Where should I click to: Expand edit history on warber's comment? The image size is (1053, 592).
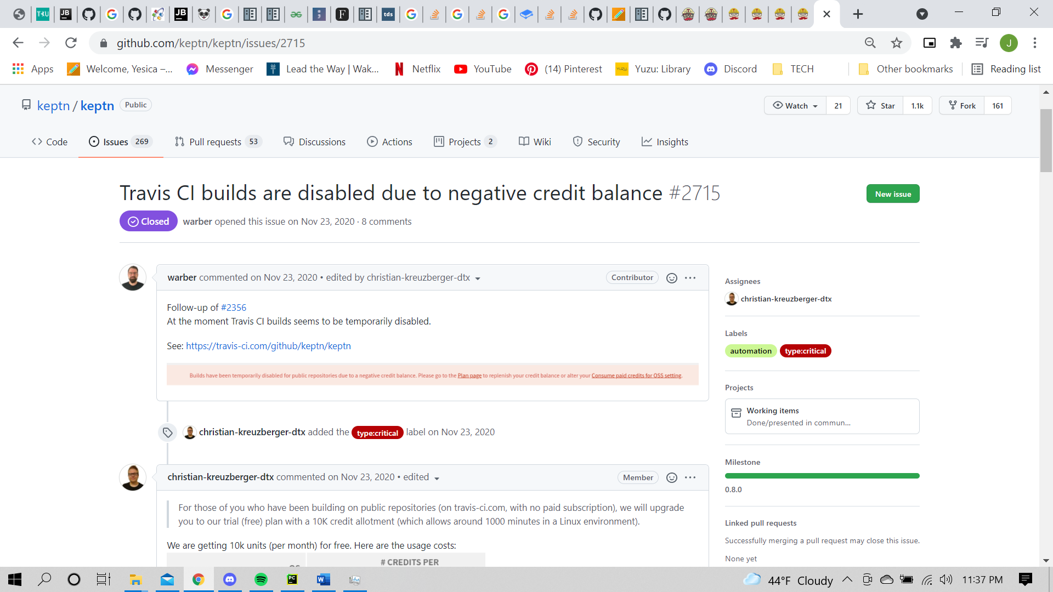click(478, 278)
